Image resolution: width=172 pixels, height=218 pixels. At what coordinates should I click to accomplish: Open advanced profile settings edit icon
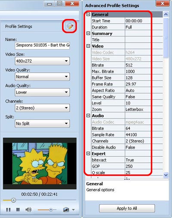tap(70, 26)
